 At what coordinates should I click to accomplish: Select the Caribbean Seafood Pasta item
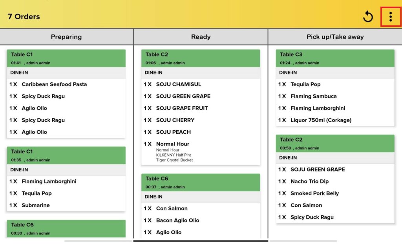(54, 84)
